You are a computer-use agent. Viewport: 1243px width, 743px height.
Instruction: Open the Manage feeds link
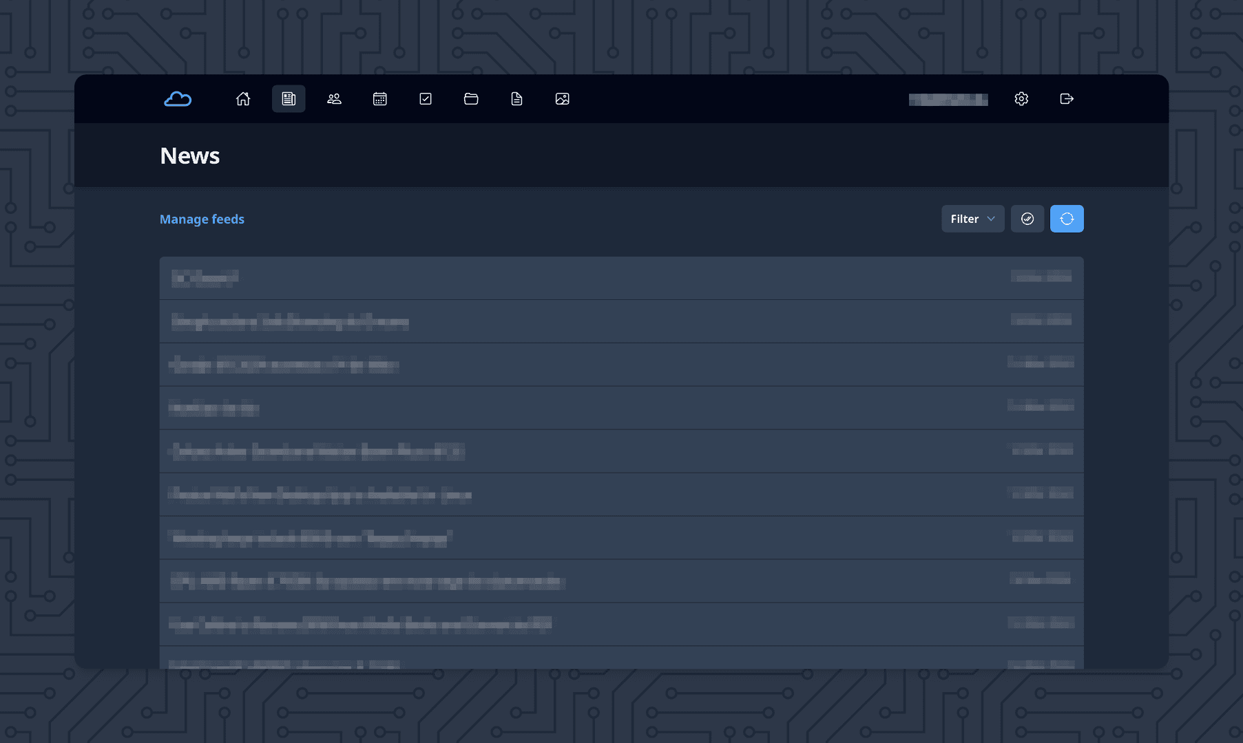202,219
